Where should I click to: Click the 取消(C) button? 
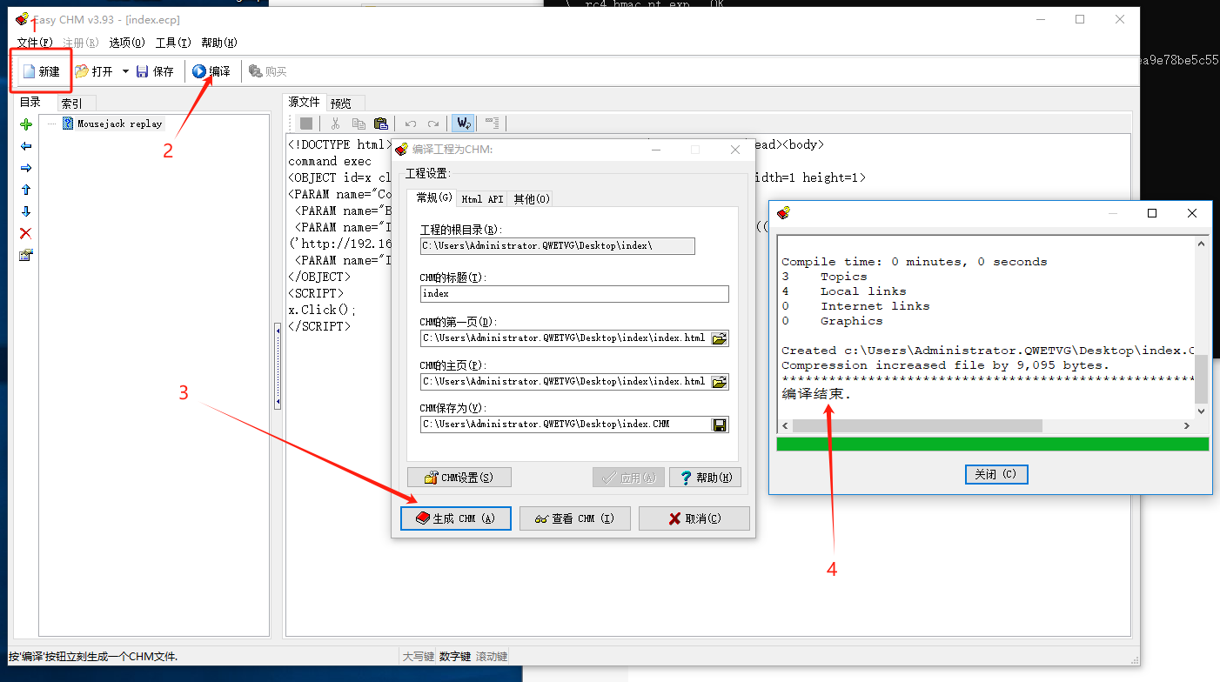point(694,518)
